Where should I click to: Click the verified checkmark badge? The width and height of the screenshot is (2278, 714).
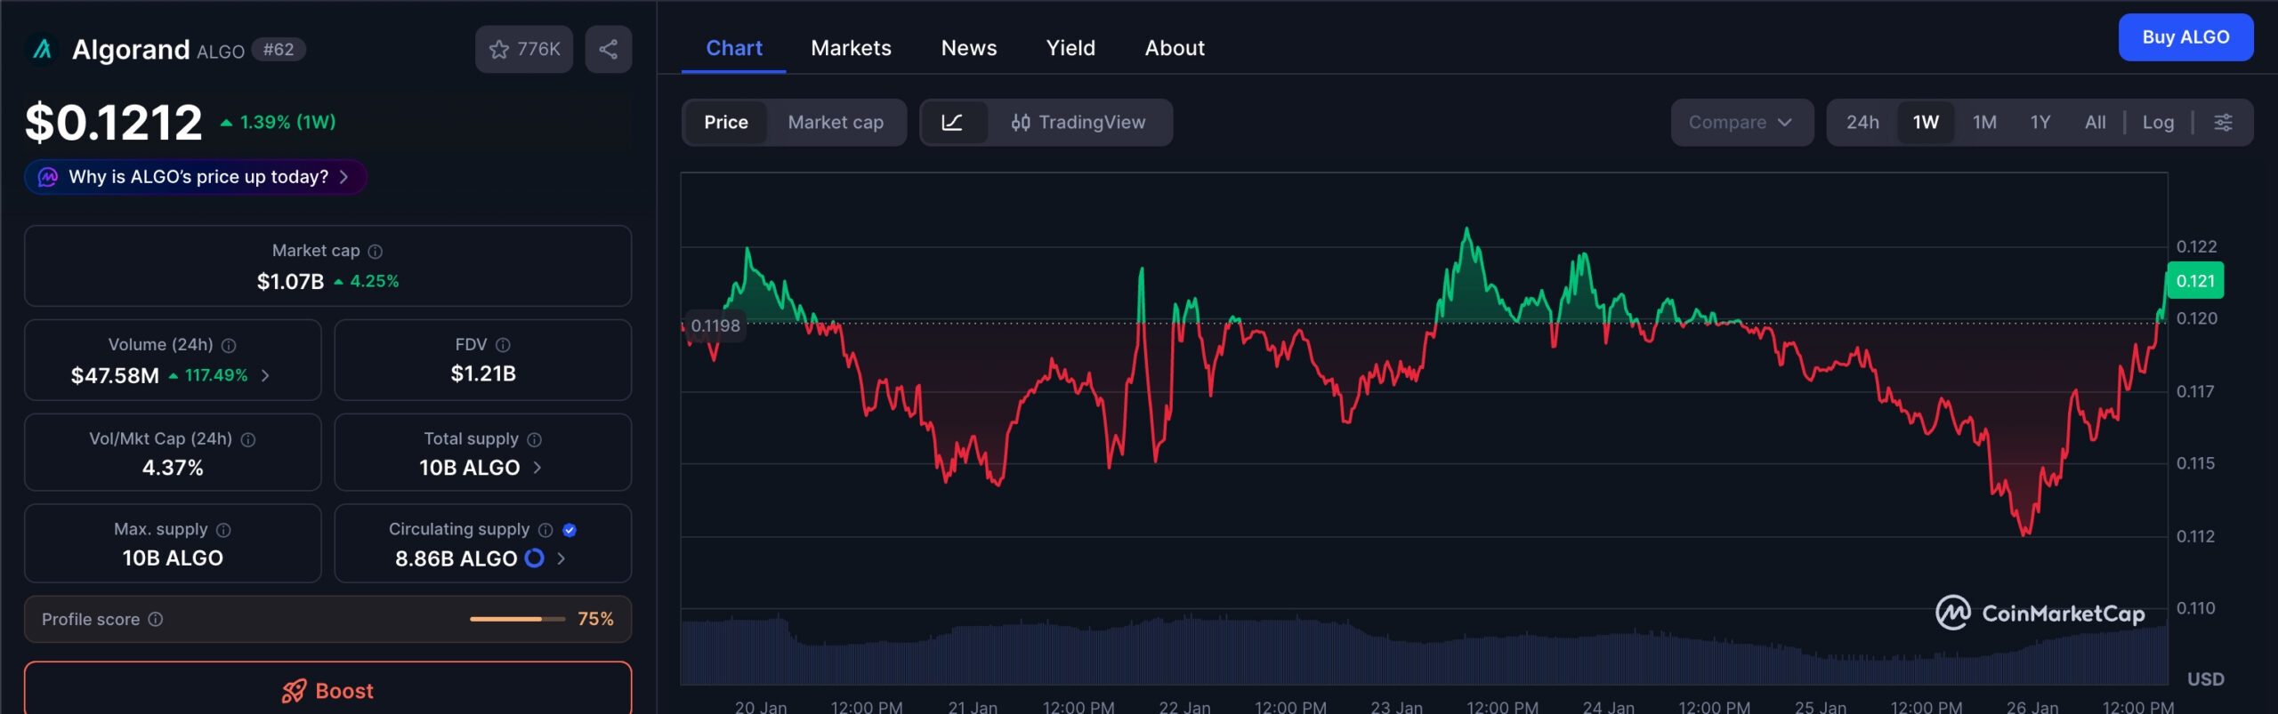[569, 530]
